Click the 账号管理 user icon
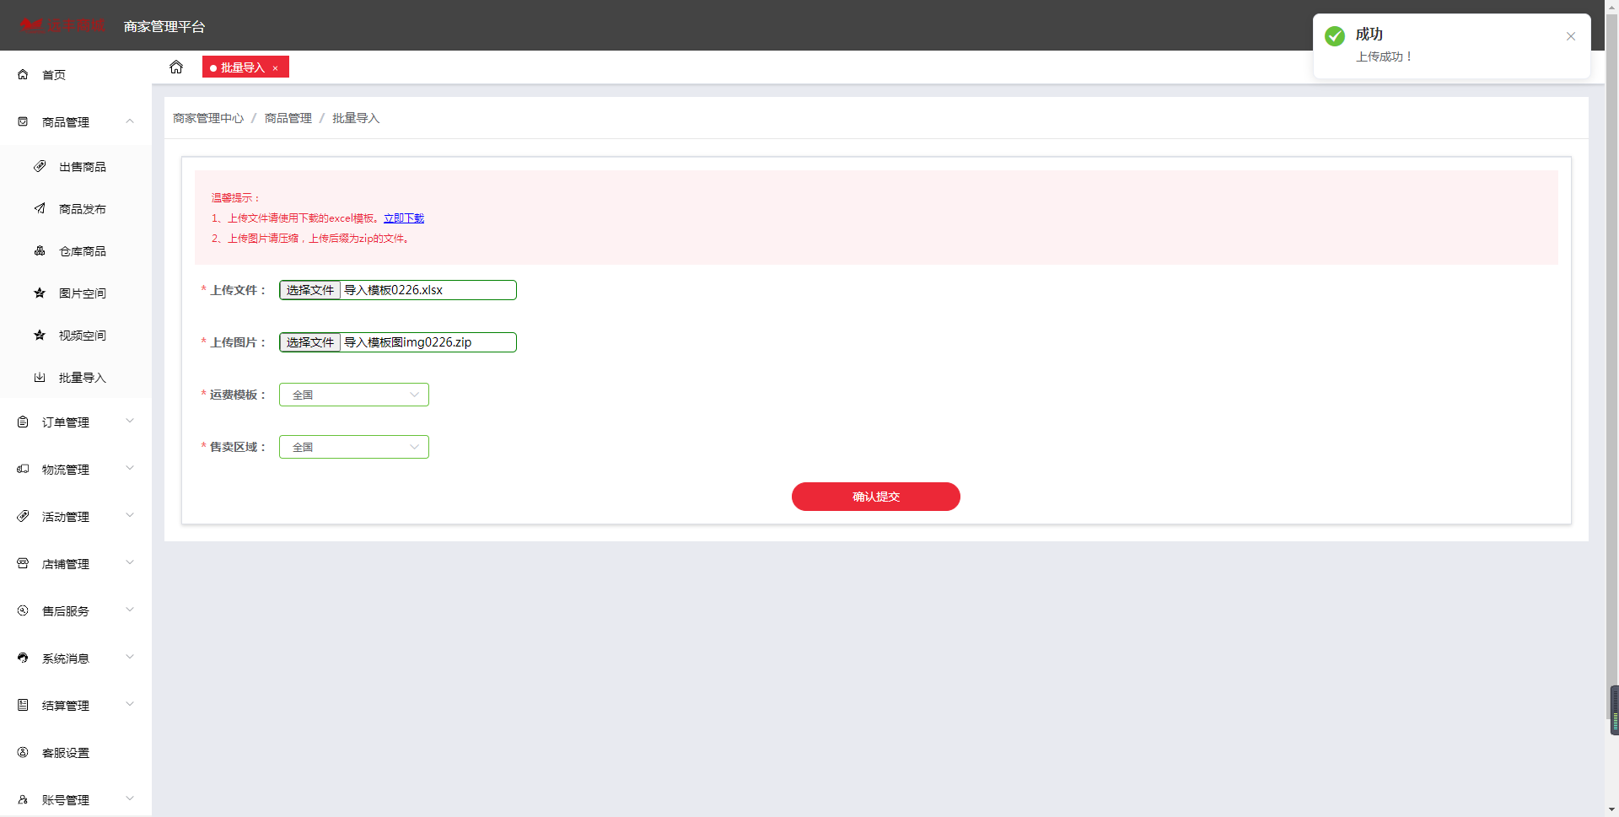The width and height of the screenshot is (1619, 817). pyautogui.click(x=23, y=799)
